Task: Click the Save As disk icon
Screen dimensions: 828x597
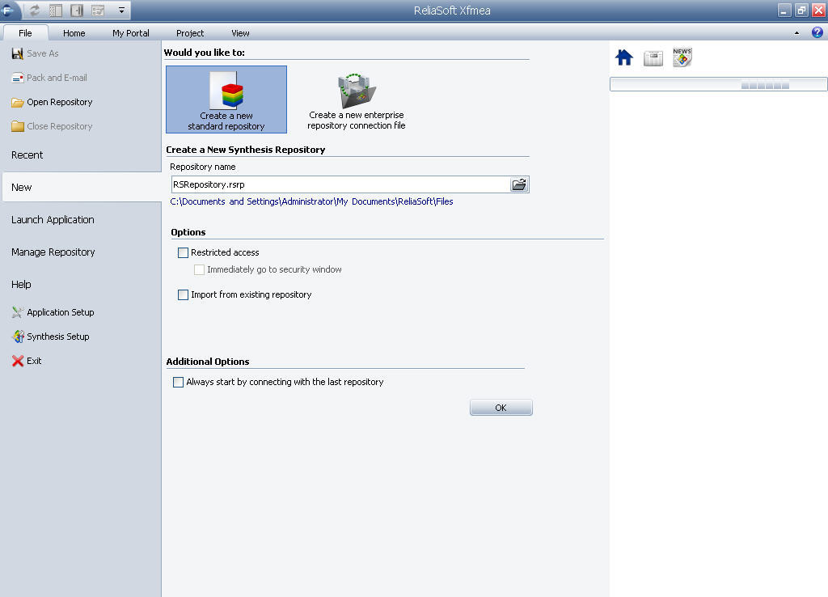Action: pyautogui.click(x=18, y=53)
